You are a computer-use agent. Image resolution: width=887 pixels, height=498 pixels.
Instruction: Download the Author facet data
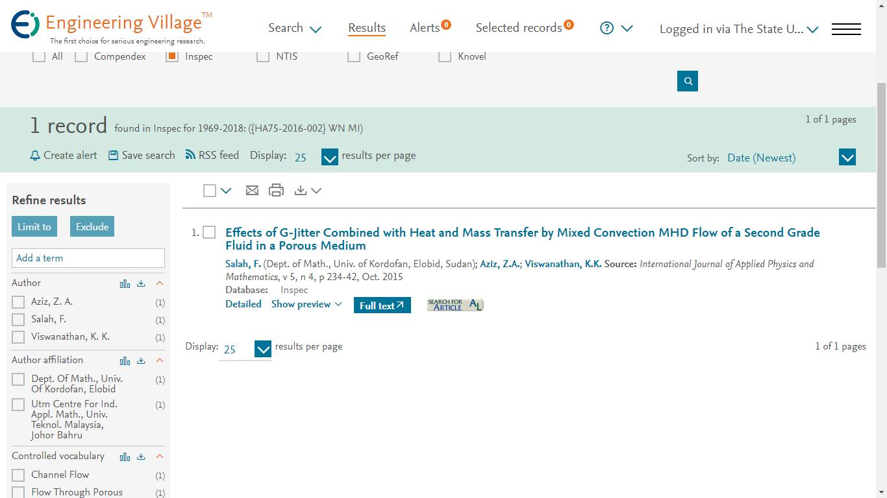coord(141,283)
